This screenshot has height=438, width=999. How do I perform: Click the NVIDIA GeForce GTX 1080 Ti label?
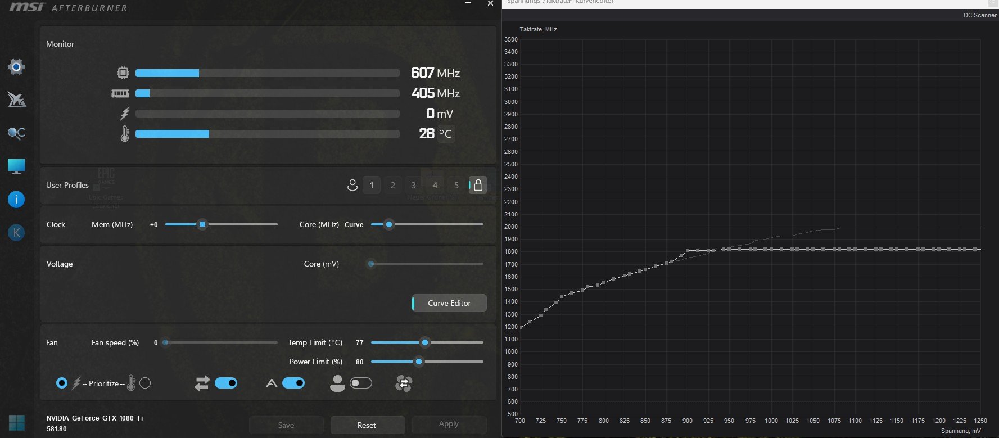94,418
